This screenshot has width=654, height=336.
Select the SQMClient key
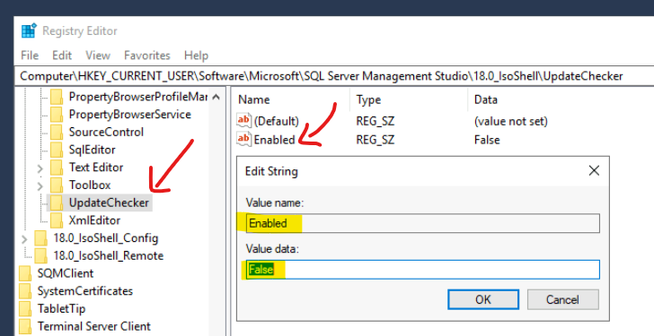pos(66,273)
